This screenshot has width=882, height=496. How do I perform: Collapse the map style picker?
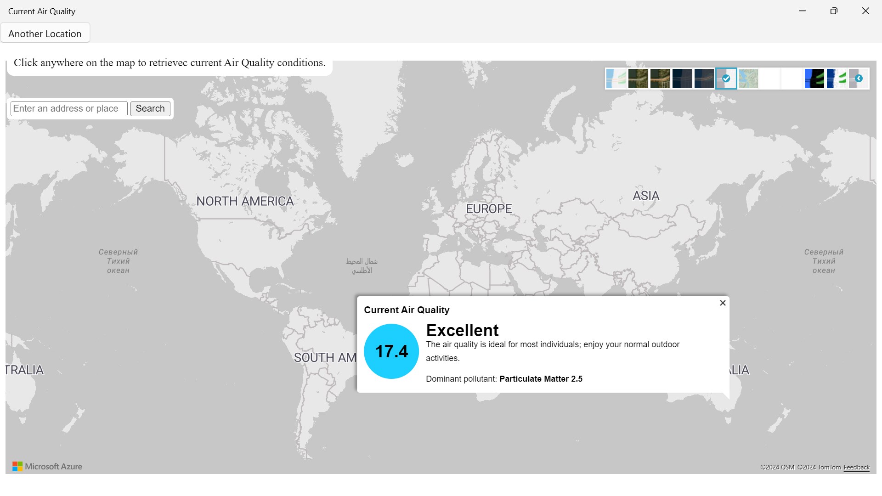859,79
